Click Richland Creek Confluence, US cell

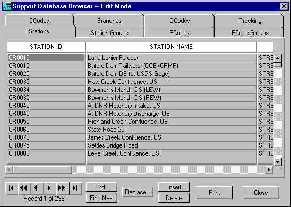(172, 122)
